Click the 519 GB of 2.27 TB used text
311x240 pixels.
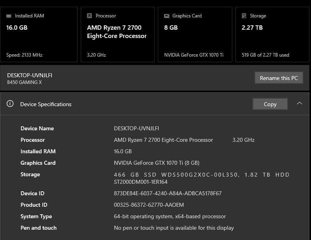click(265, 55)
